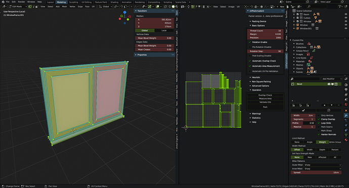The width and height of the screenshot is (349, 188).
Task: Adjust UVPackmaster Margin slider
Action: [x=265, y=34]
